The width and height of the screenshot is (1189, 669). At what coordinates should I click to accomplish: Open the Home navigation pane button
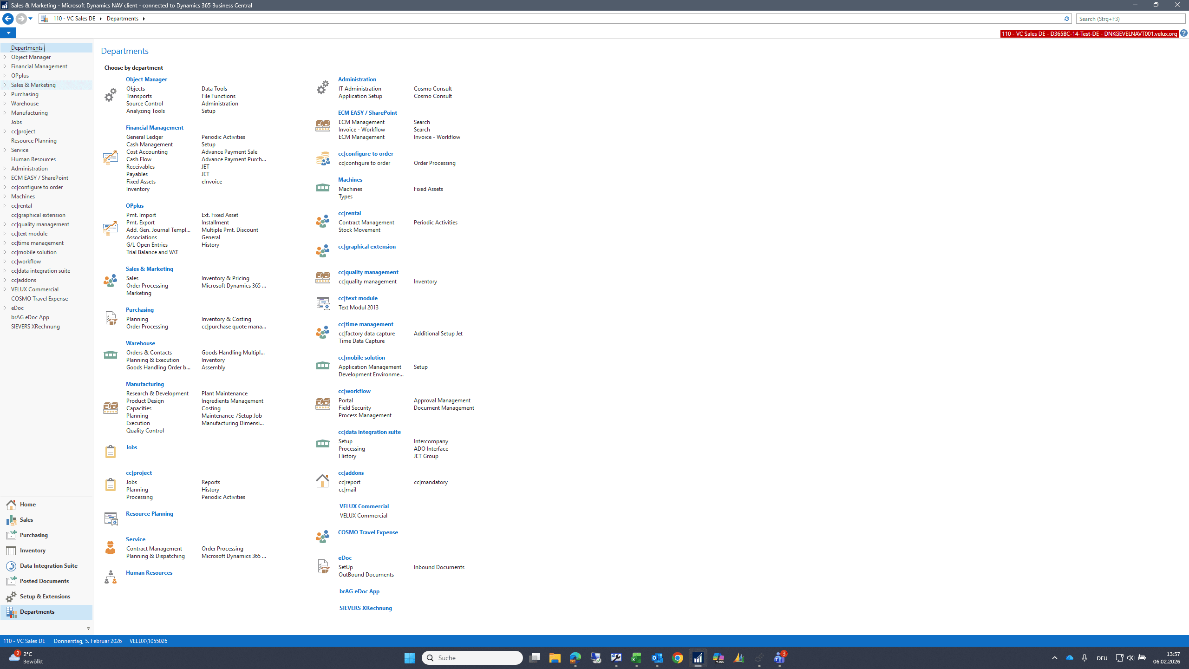[x=46, y=505]
